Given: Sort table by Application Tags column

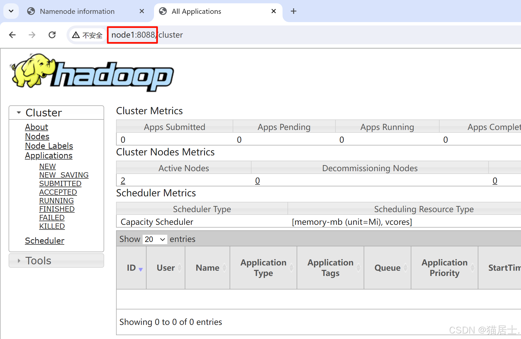Looking at the screenshot, I should coord(330,268).
